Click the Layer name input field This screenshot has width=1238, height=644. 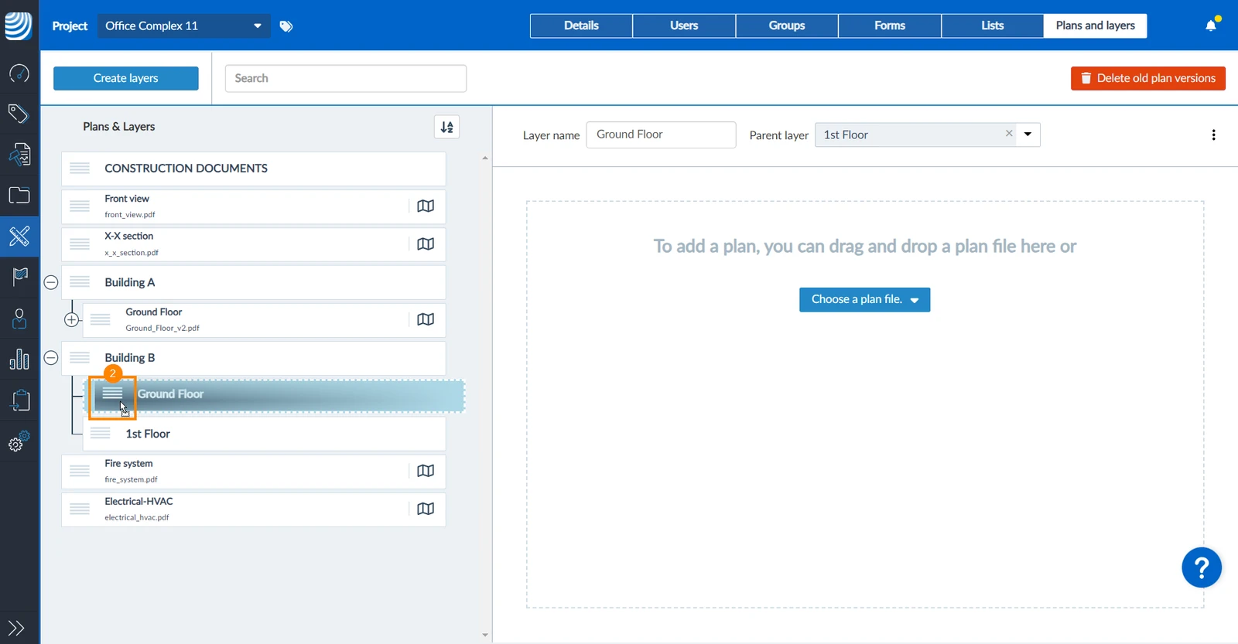[661, 135]
